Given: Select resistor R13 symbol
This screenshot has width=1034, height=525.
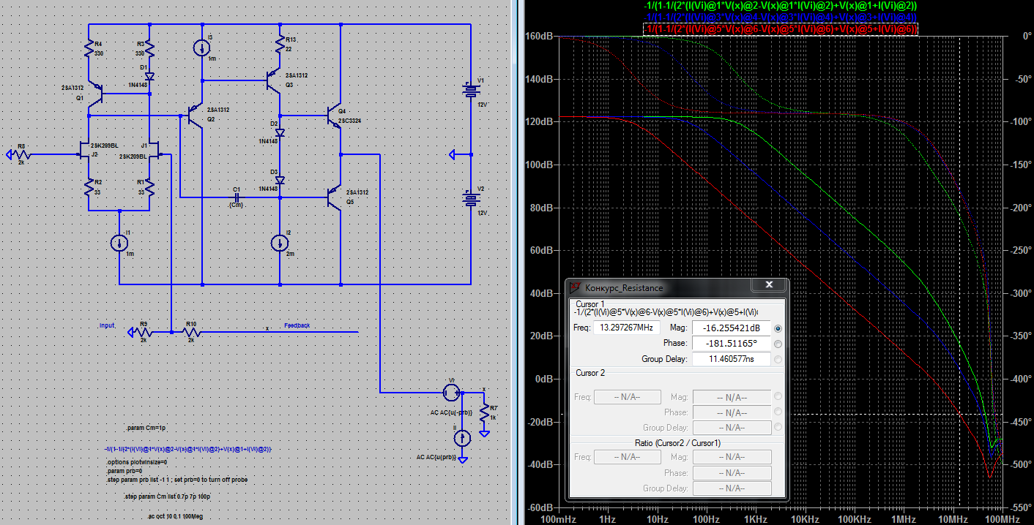Looking at the screenshot, I should [280, 45].
